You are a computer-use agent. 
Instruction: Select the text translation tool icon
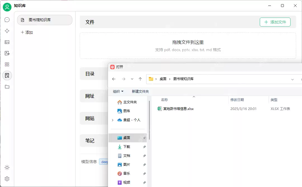(7, 53)
